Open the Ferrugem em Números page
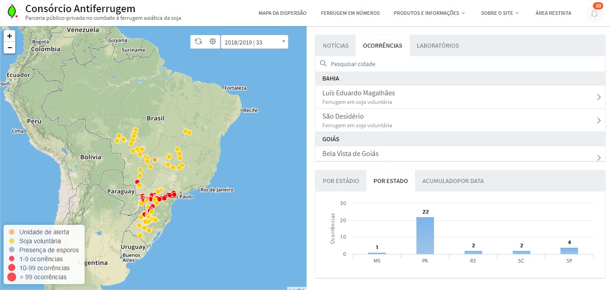The height and width of the screenshot is (290, 610). (x=350, y=13)
